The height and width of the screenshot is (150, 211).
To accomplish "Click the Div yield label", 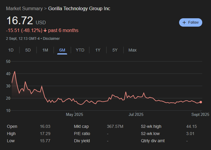I will [x=82, y=141].
